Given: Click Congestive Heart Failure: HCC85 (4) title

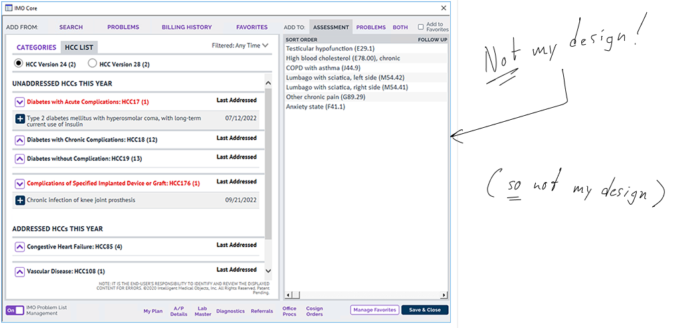Looking at the screenshot, I should coord(74,246).
